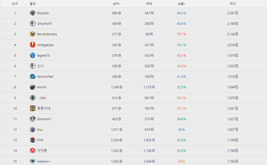This screenshot has width=267, height=165.
Task: Click the 자각몽 red shield emblem
Action: (33, 151)
